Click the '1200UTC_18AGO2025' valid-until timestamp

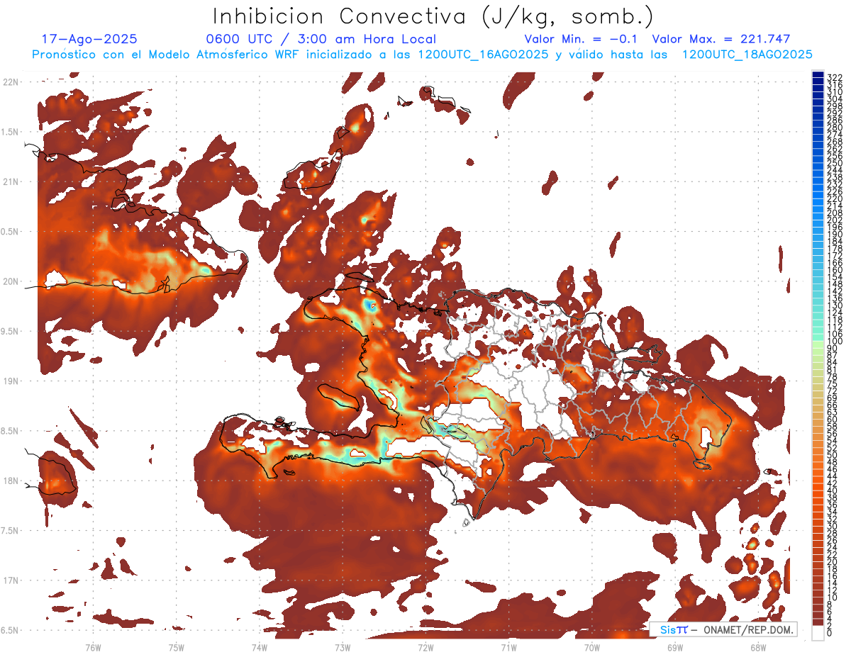tap(747, 55)
